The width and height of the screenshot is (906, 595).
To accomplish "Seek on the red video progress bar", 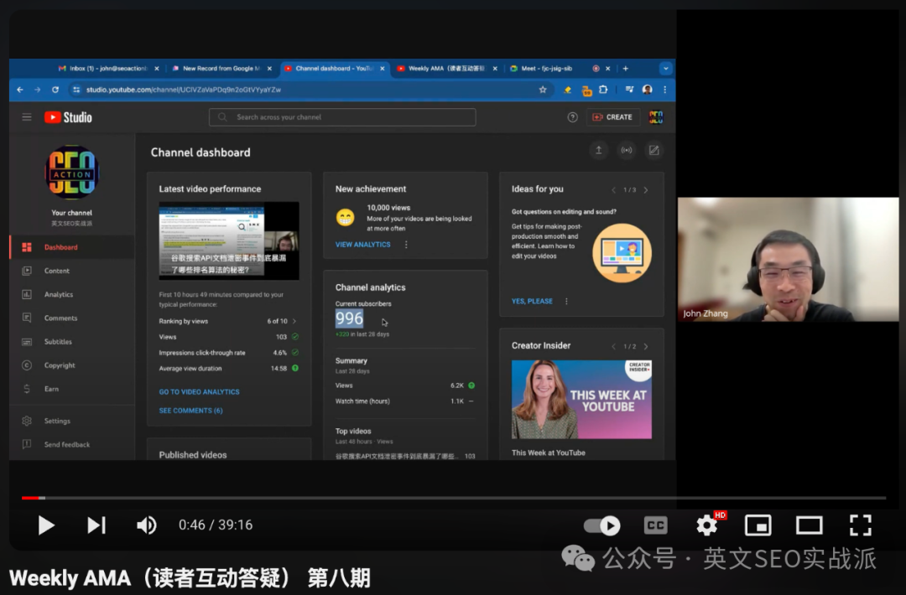I will [x=454, y=498].
